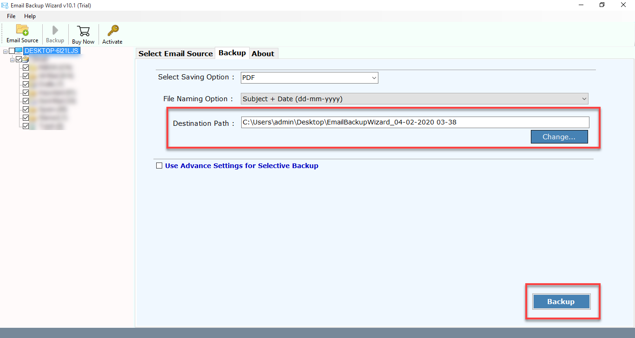635x338 pixels.
Task: Open the Buy Now shopping cart icon
Action: (x=83, y=31)
